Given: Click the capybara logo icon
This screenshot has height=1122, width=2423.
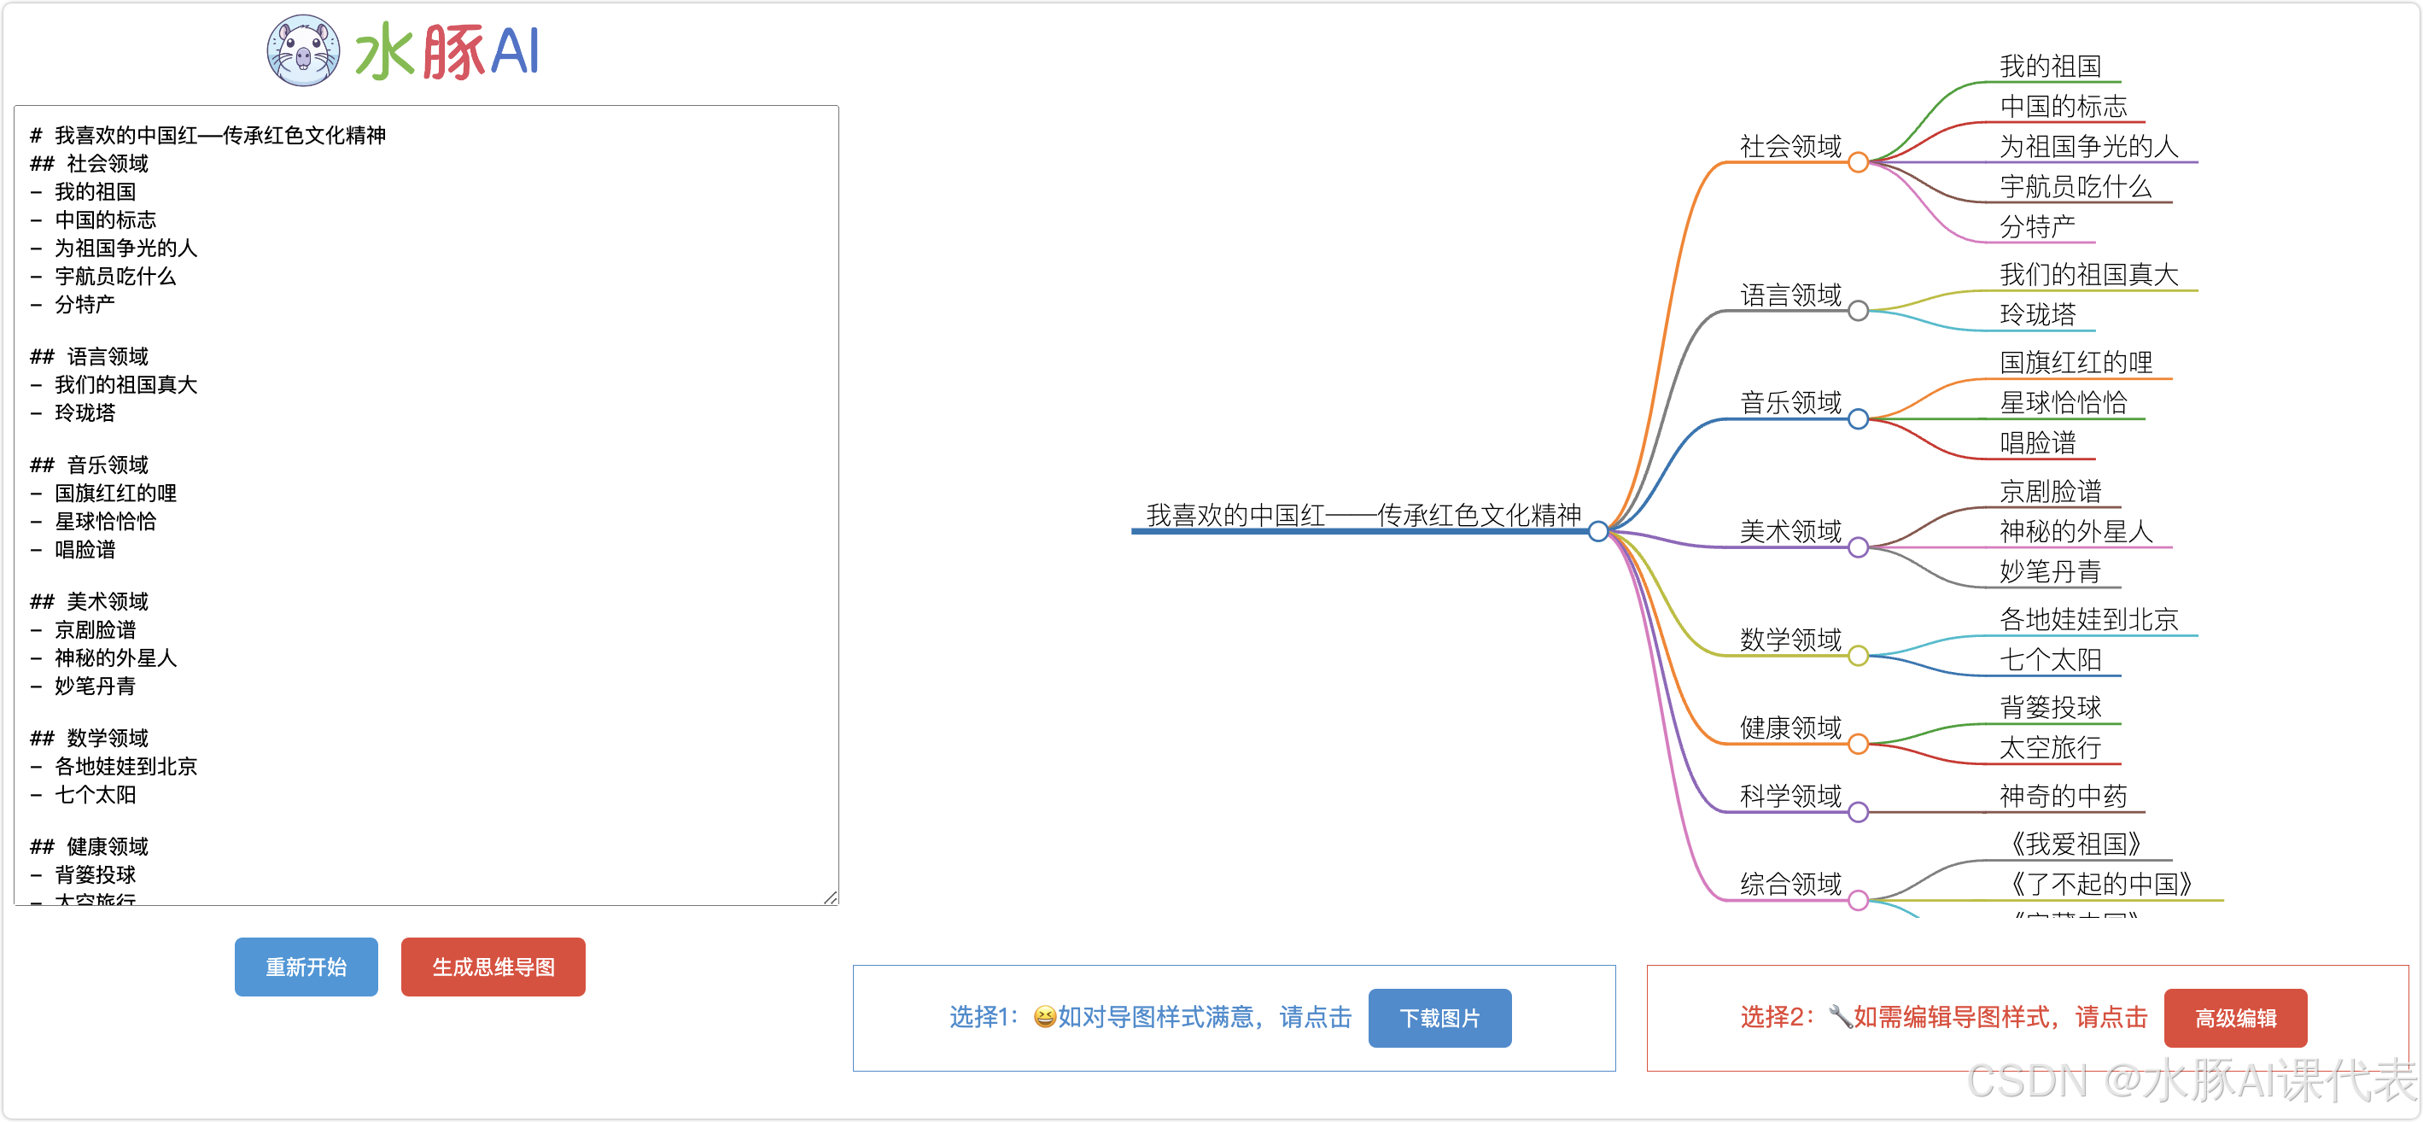Looking at the screenshot, I should [303, 50].
